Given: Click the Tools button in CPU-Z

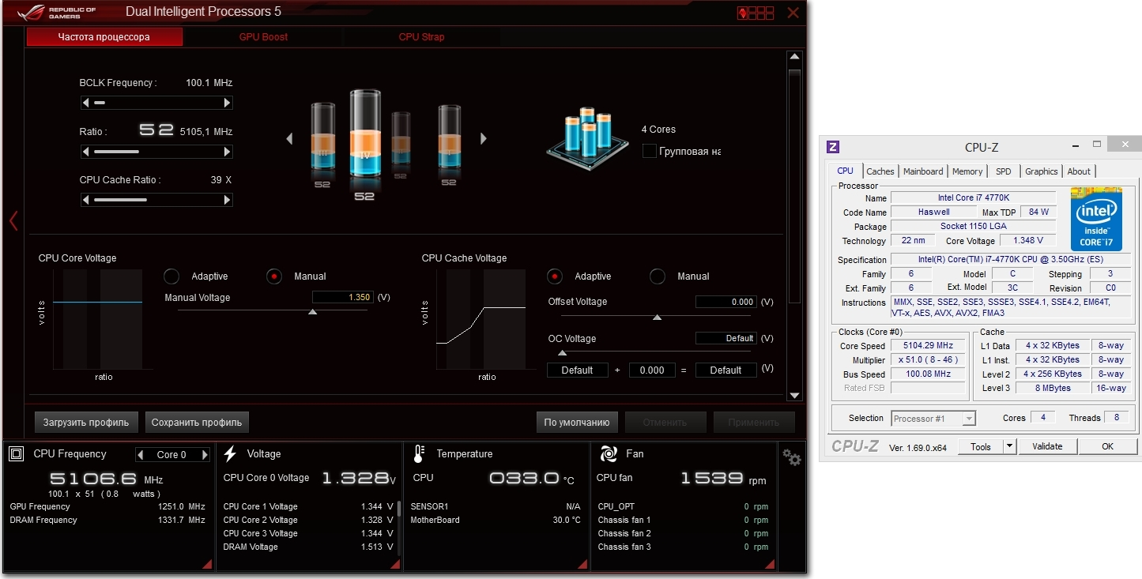Looking at the screenshot, I should click(981, 446).
